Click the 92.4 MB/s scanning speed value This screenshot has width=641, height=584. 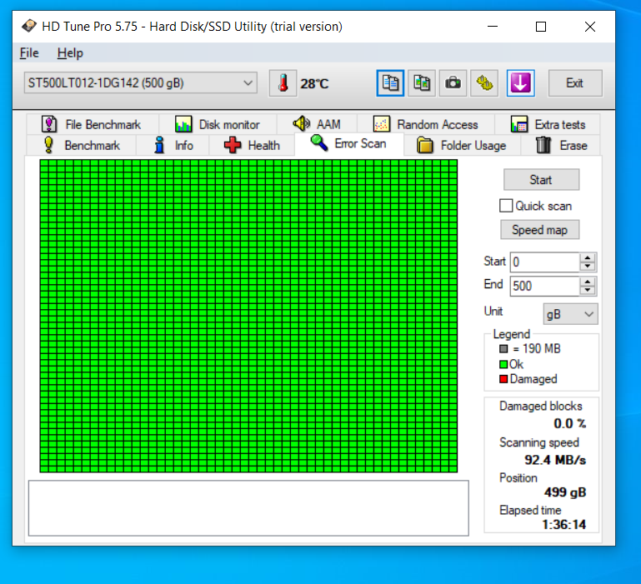point(555,460)
